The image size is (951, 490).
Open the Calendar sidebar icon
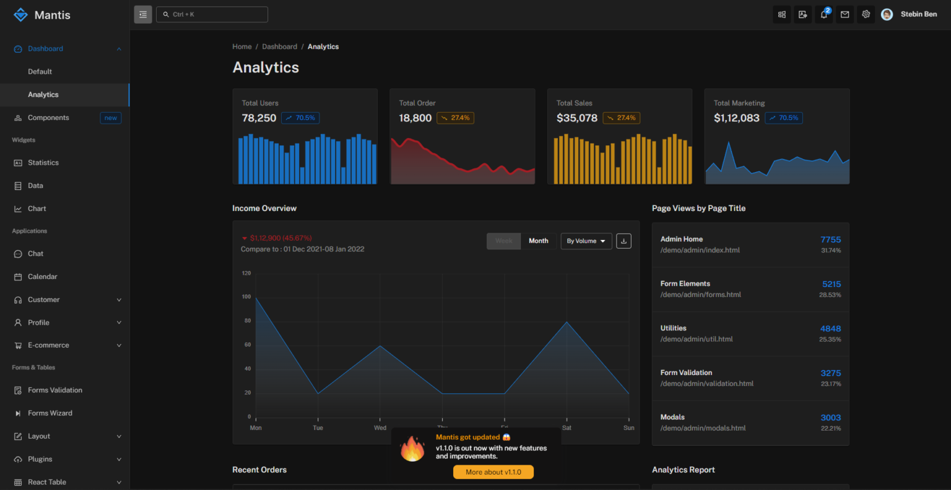tap(18, 277)
